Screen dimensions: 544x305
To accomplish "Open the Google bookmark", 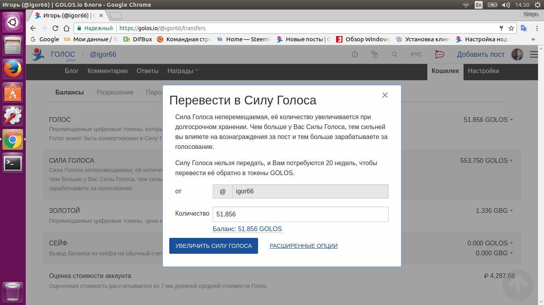I will (x=45, y=39).
